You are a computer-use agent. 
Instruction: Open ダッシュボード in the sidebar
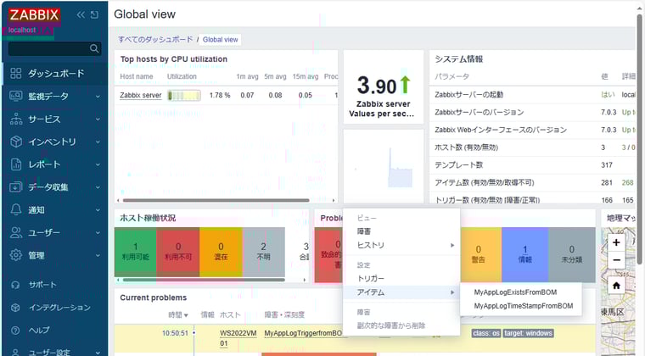(x=54, y=74)
